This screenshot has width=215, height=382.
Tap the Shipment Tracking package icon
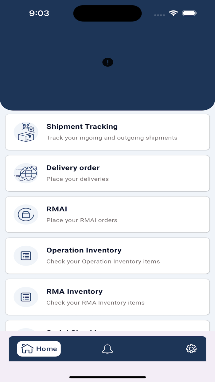tap(26, 132)
